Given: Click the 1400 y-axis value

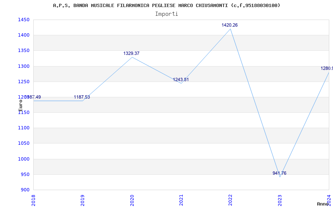Looking at the screenshot, I should (x=24, y=35).
